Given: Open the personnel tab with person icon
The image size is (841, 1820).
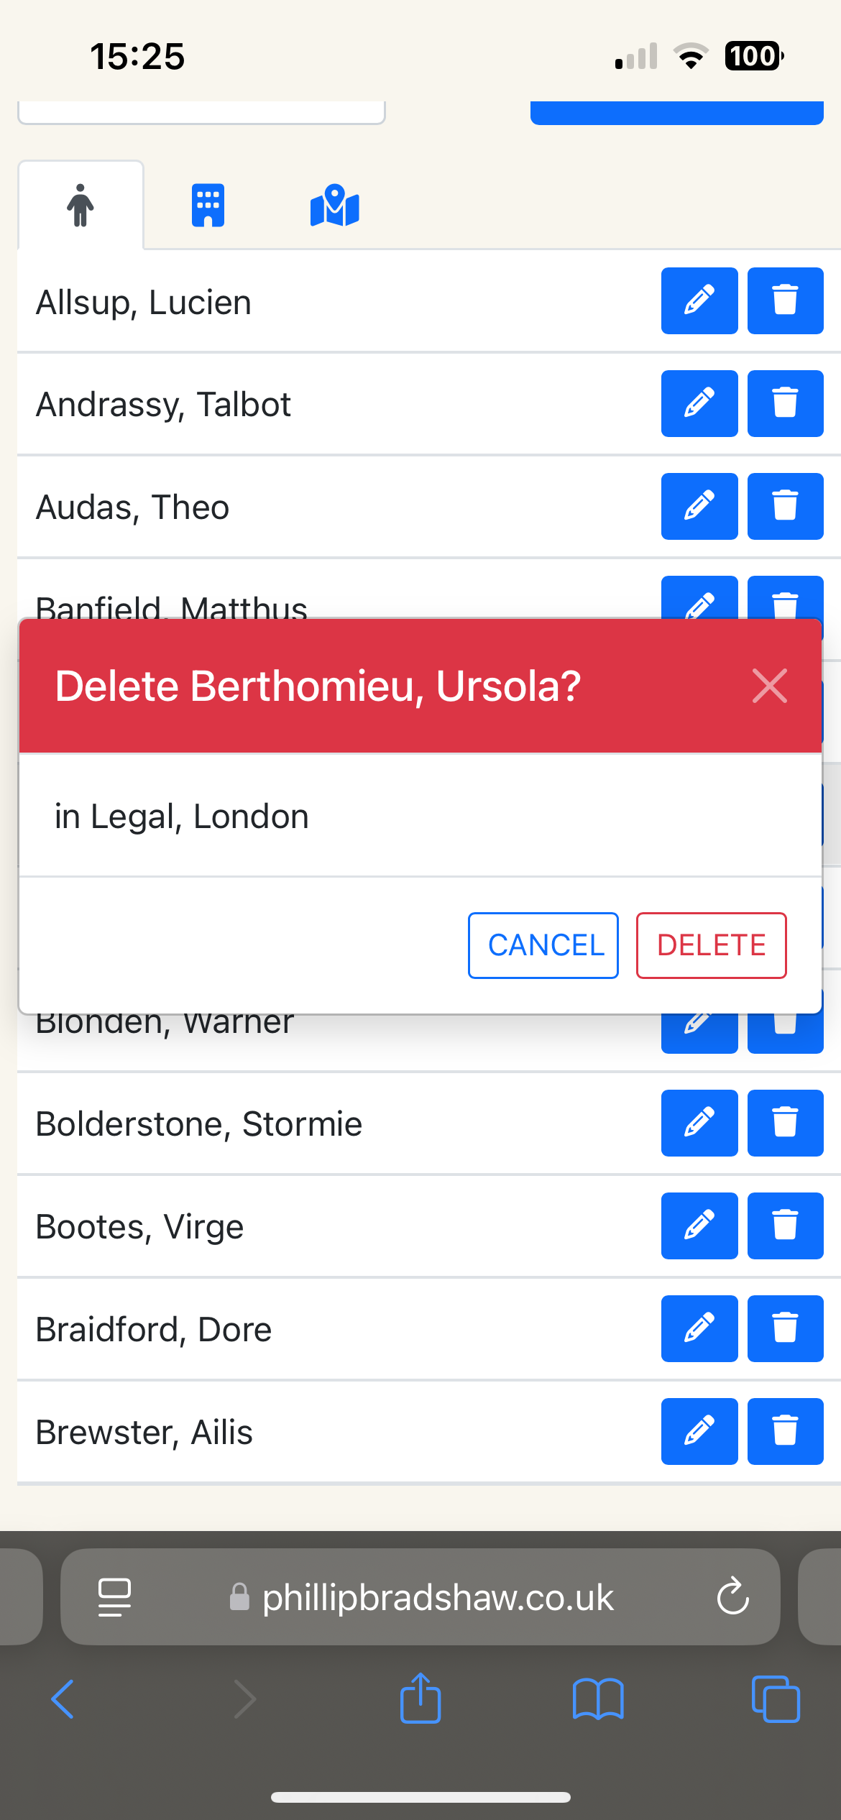Looking at the screenshot, I should click(x=81, y=206).
